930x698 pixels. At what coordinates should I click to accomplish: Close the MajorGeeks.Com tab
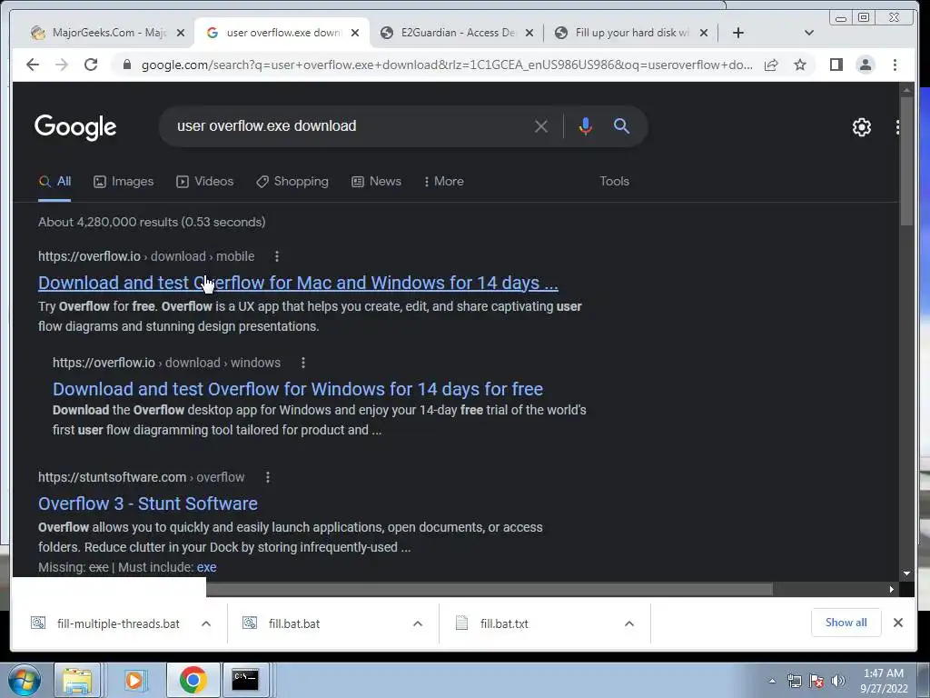[181, 34]
